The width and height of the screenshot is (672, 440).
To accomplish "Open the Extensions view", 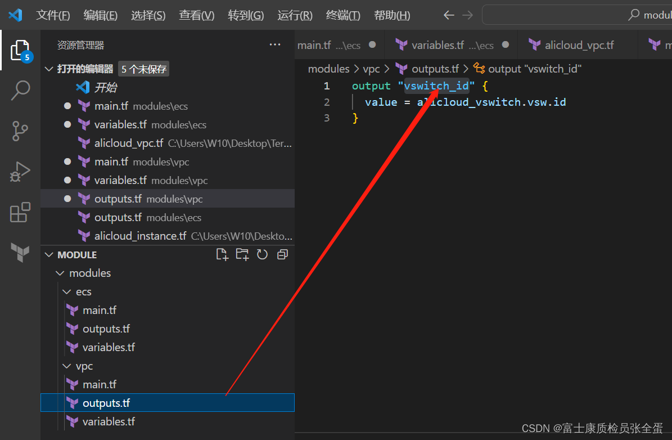I will tap(20, 212).
